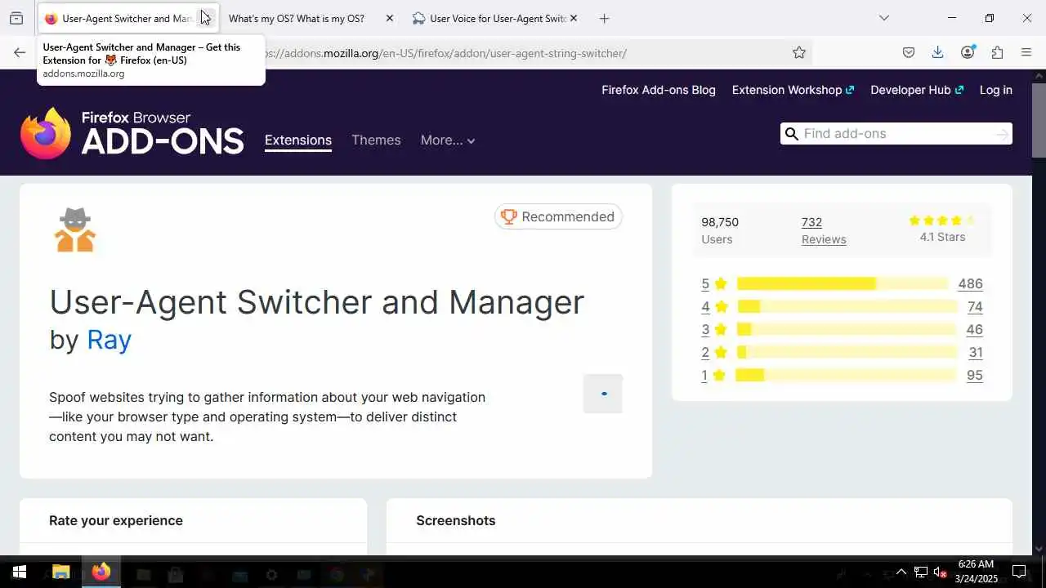Open the Extensions puzzle icon
The image size is (1046, 588).
click(x=997, y=52)
